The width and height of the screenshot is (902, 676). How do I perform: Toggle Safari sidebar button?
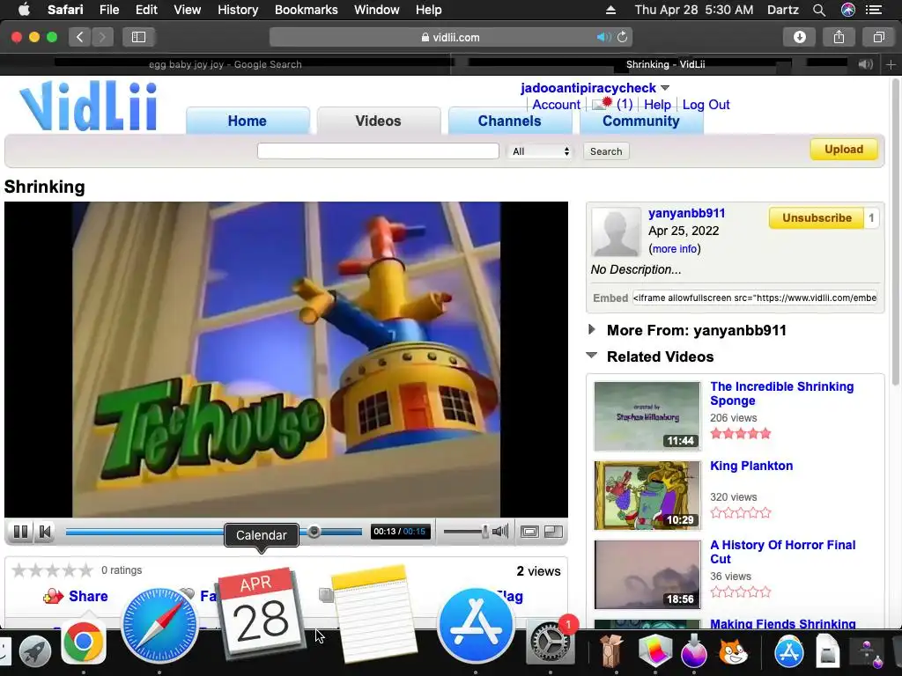[138, 37]
